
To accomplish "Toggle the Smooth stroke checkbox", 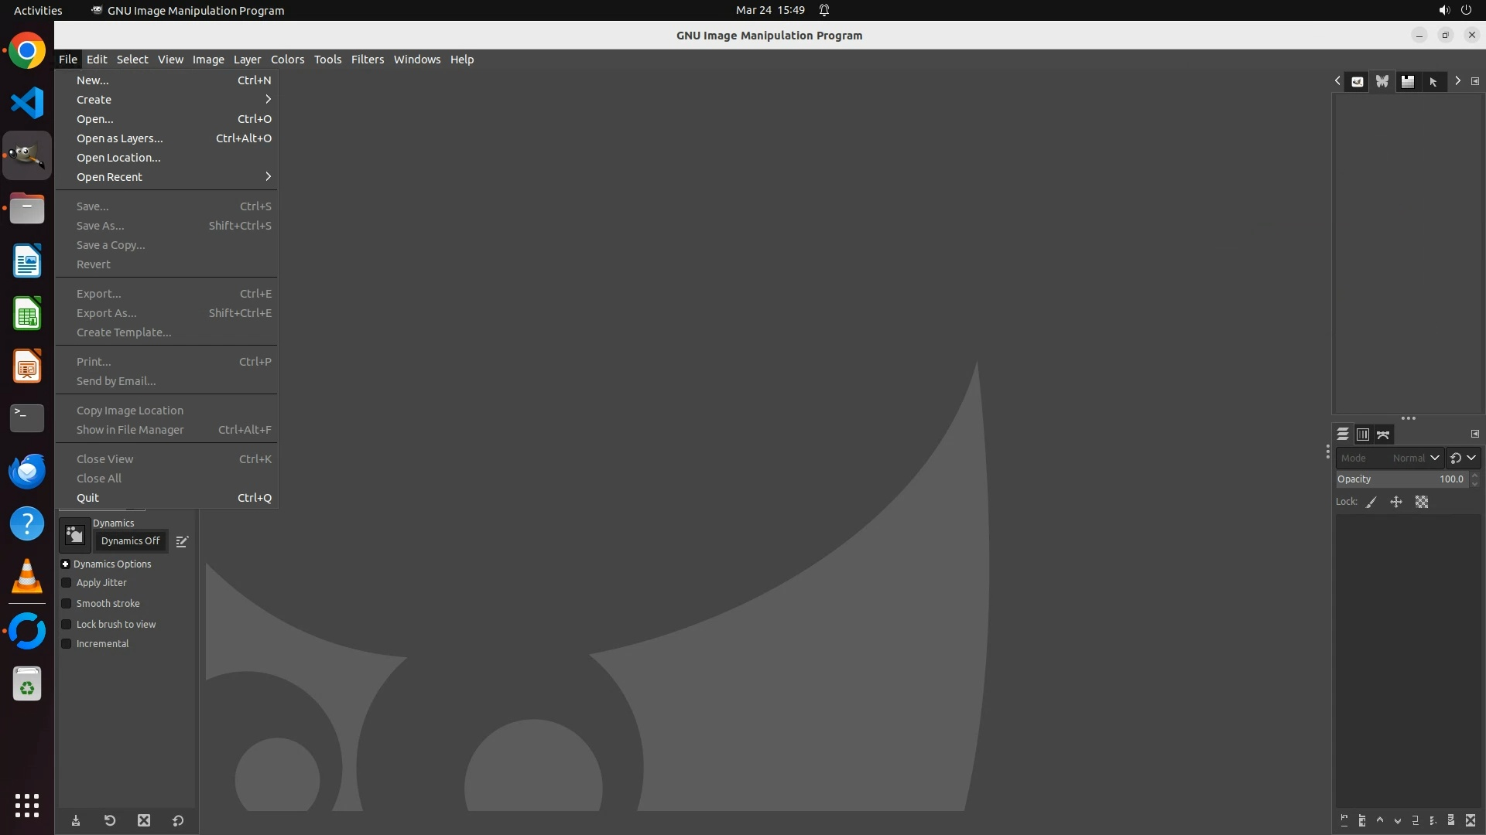I will tap(67, 604).
